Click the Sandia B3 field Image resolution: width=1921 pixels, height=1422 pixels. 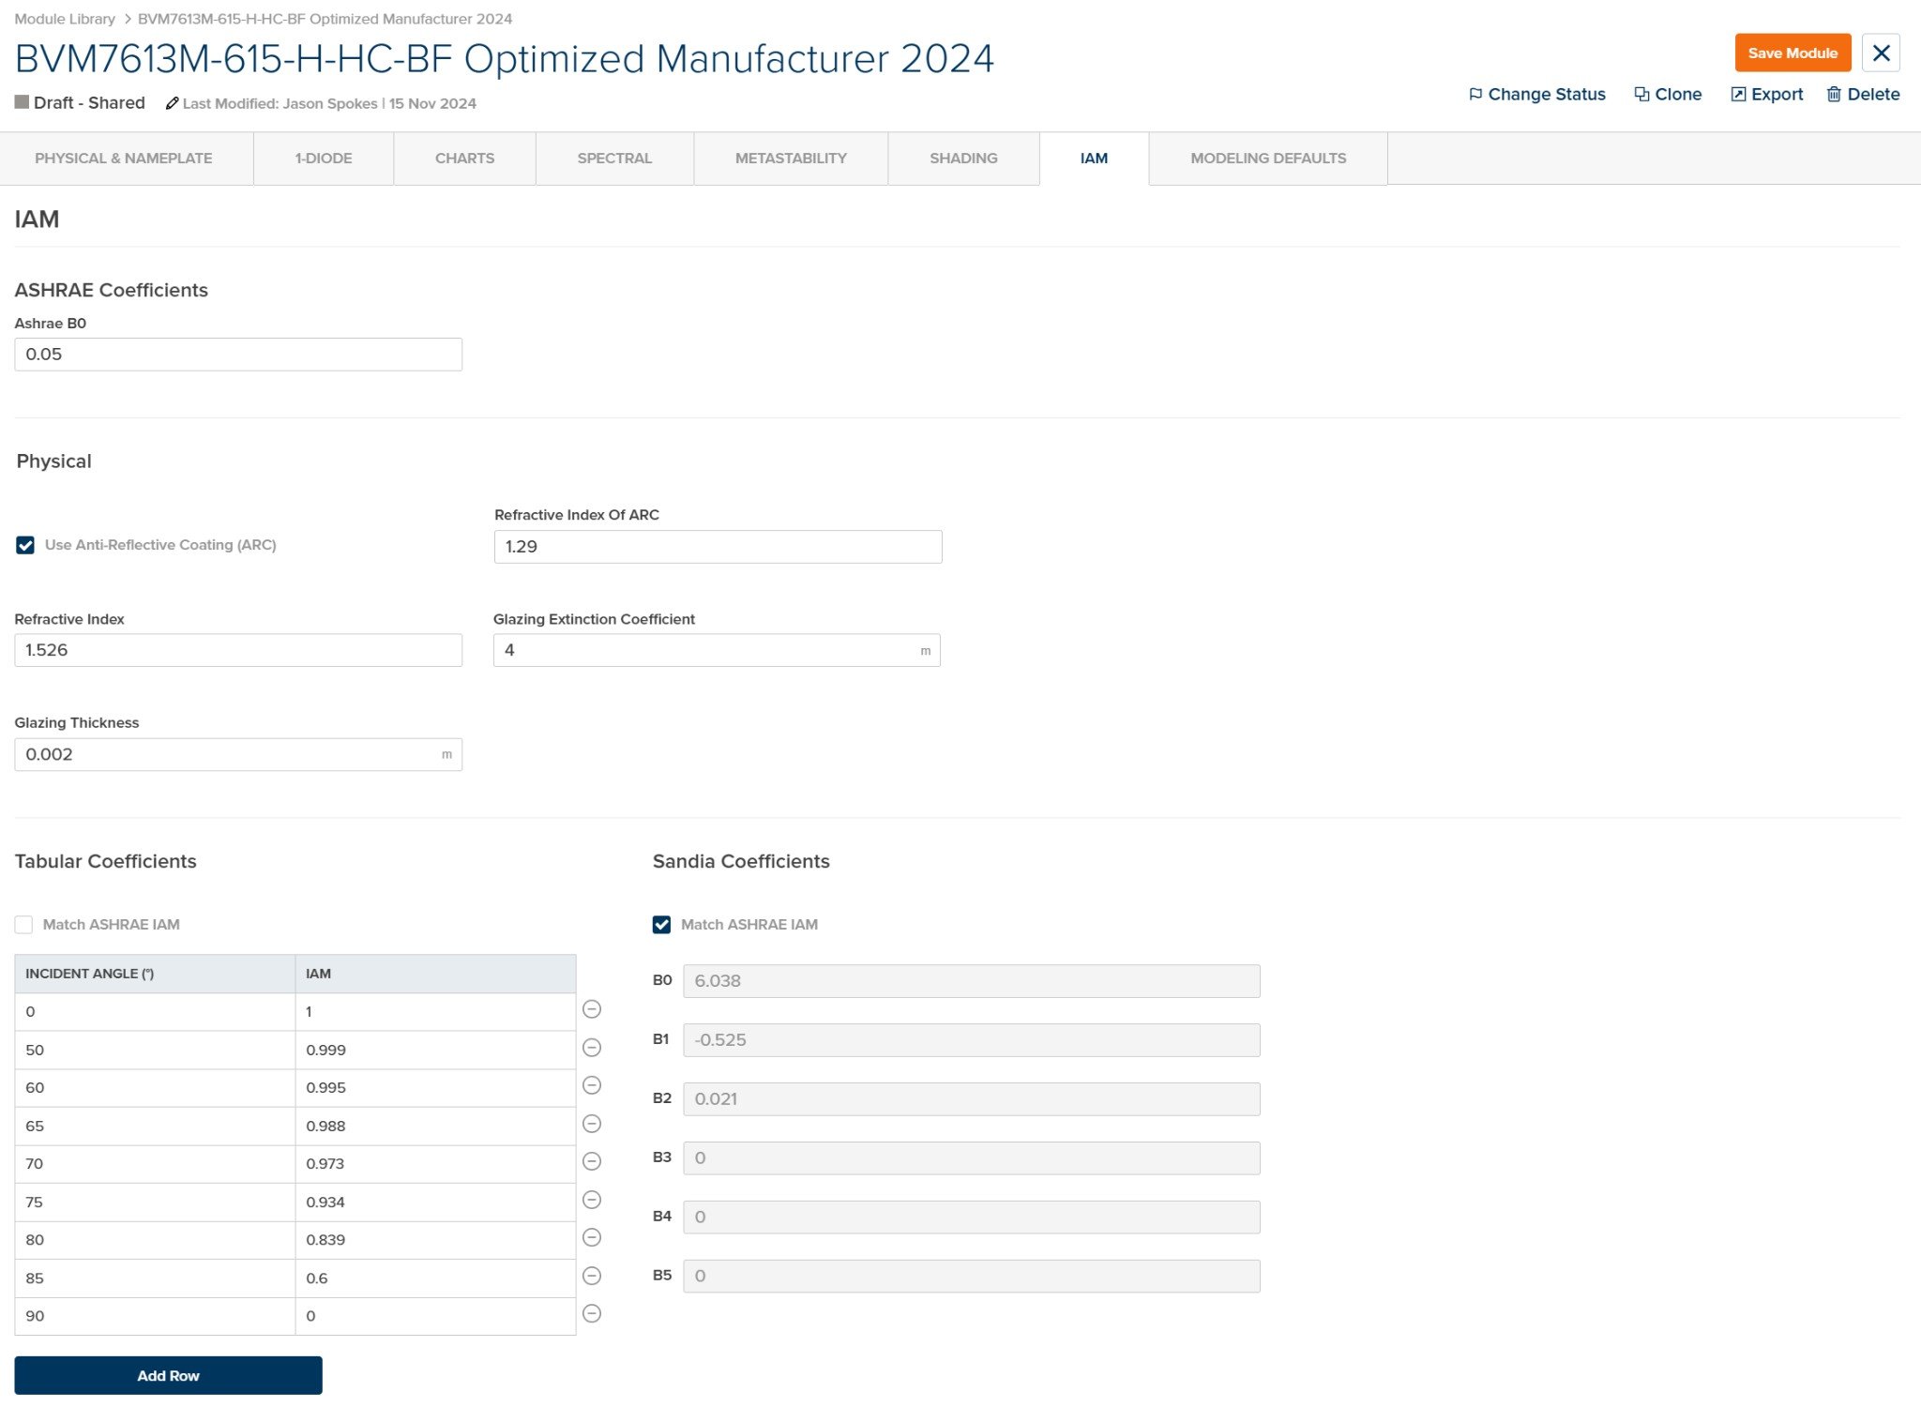coord(972,1158)
